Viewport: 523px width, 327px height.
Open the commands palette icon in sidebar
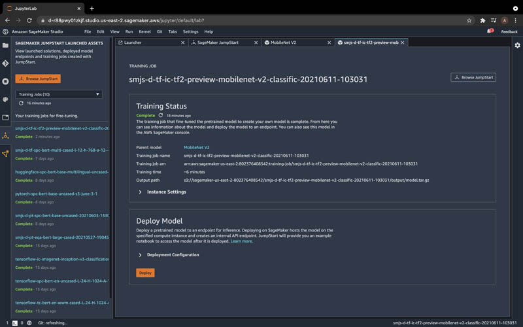[5, 99]
